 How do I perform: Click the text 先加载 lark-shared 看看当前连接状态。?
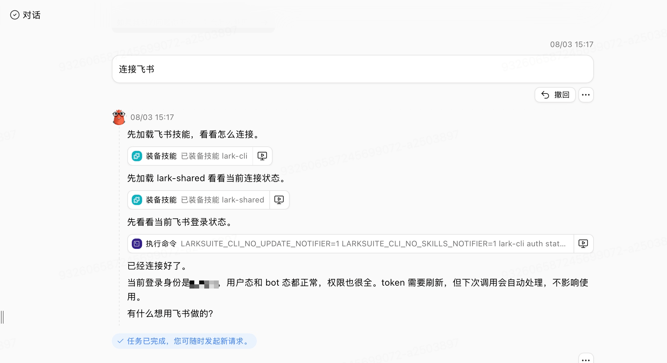pos(207,178)
